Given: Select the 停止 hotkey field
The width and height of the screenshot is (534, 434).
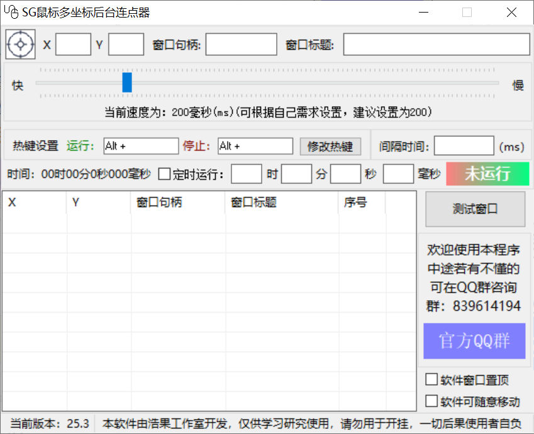Looking at the screenshot, I should pyautogui.click(x=255, y=146).
